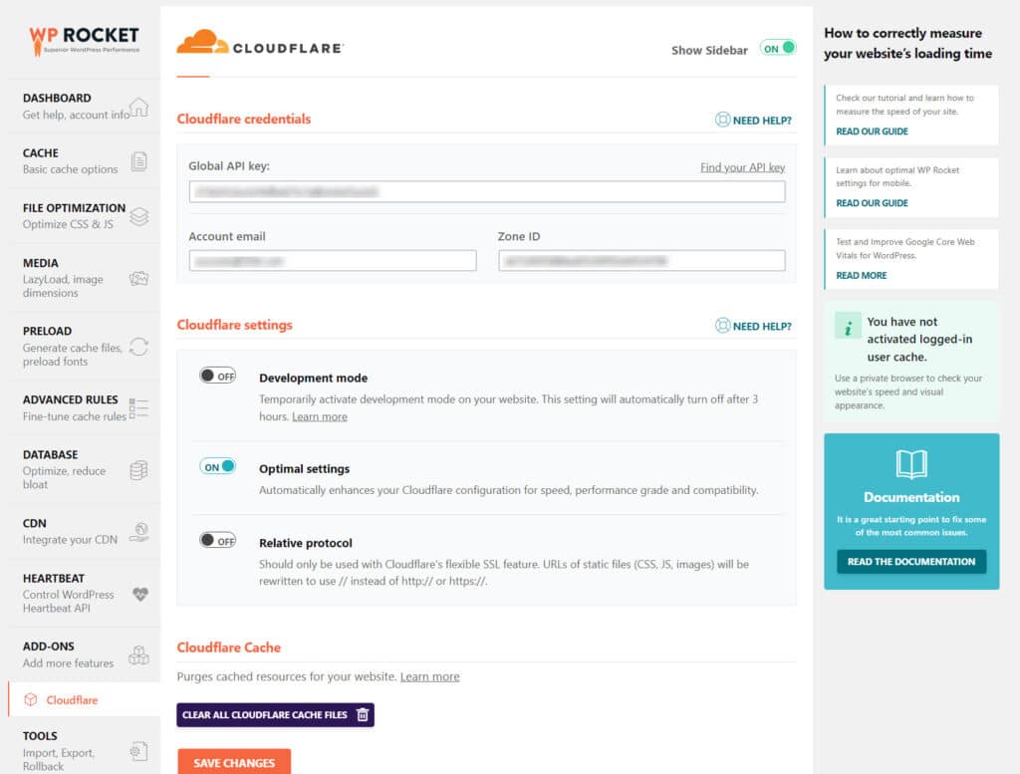Image resolution: width=1020 pixels, height=774 pixels.
Task: Open the Tools menu label
Action: (40, 736)
